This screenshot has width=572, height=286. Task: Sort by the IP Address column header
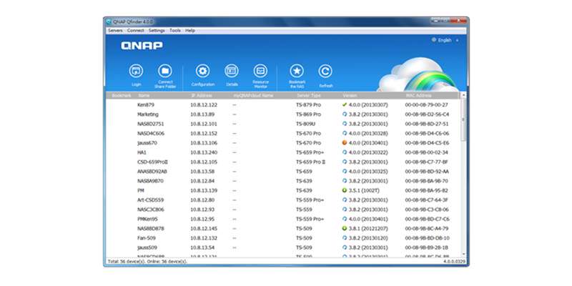coord(202,96)
